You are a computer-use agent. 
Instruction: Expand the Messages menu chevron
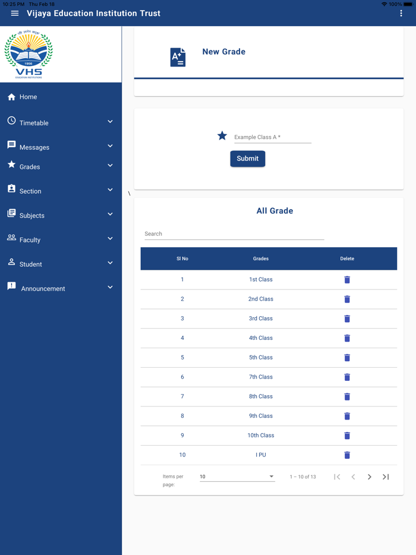[x=110, y=146]
